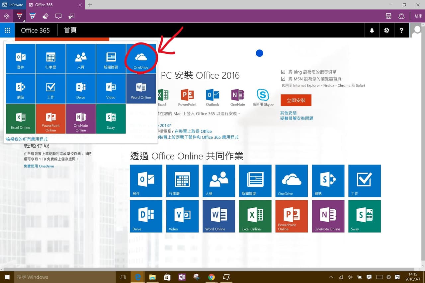Expand the hidden system tray icons
Screen dimensions: 425x283
pos(331,277)
